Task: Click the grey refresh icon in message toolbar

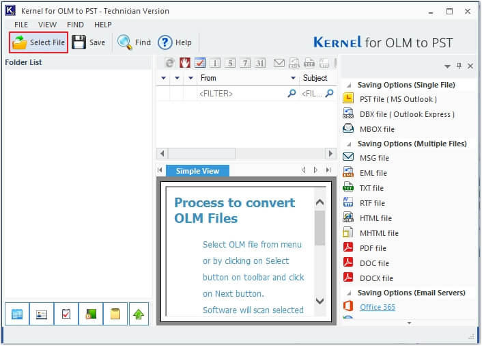Action: (x=170, y=63)
